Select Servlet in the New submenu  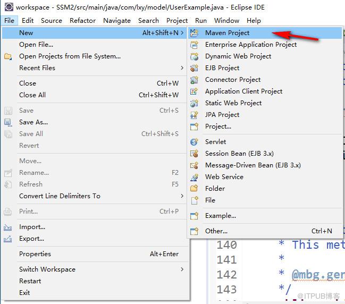pyautogui.click(x=265, y=142)
